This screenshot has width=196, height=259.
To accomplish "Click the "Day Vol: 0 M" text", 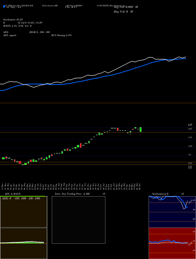I will pos(123,12).
